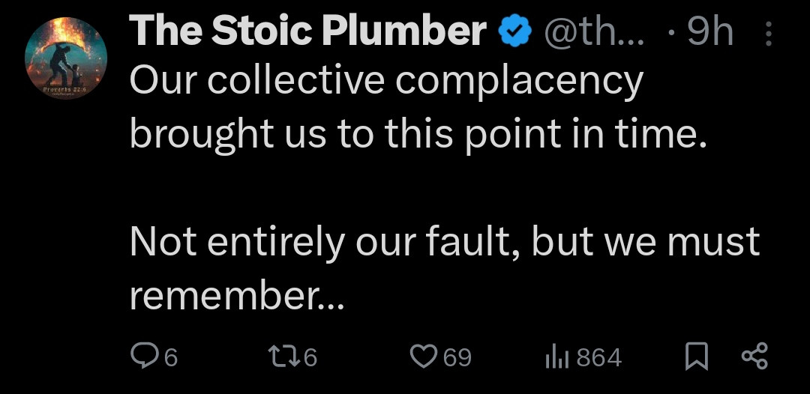
Task: Open The Stoic Plumber profile avatar
Action: coord(66,57)
